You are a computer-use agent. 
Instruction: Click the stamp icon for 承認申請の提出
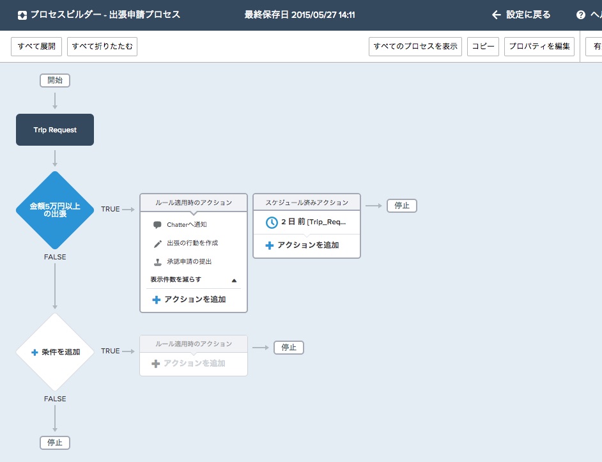[158, 262]
